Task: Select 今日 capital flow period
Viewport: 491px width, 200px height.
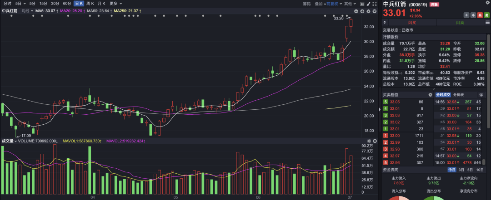Action: coord(452,170)
